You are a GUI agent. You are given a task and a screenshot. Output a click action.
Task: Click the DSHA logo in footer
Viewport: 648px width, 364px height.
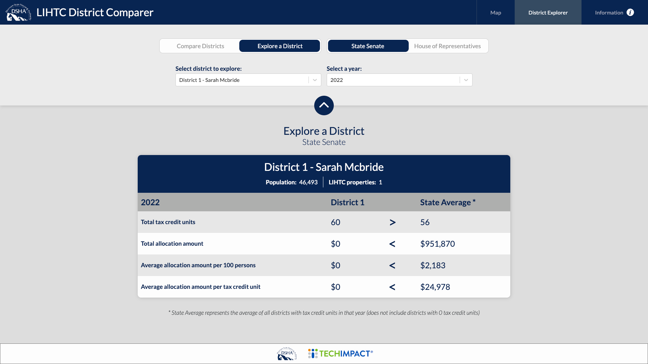pyautogui.click(x=287, y=354)
